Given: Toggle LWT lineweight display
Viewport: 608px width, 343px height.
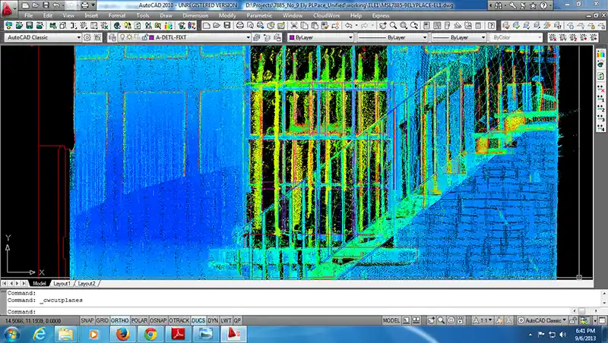Looking at the screenshot, I should pyautogui.click(x=226, y=320).
